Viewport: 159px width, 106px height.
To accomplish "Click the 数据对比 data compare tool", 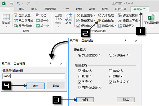I will [x=105, y=26].
